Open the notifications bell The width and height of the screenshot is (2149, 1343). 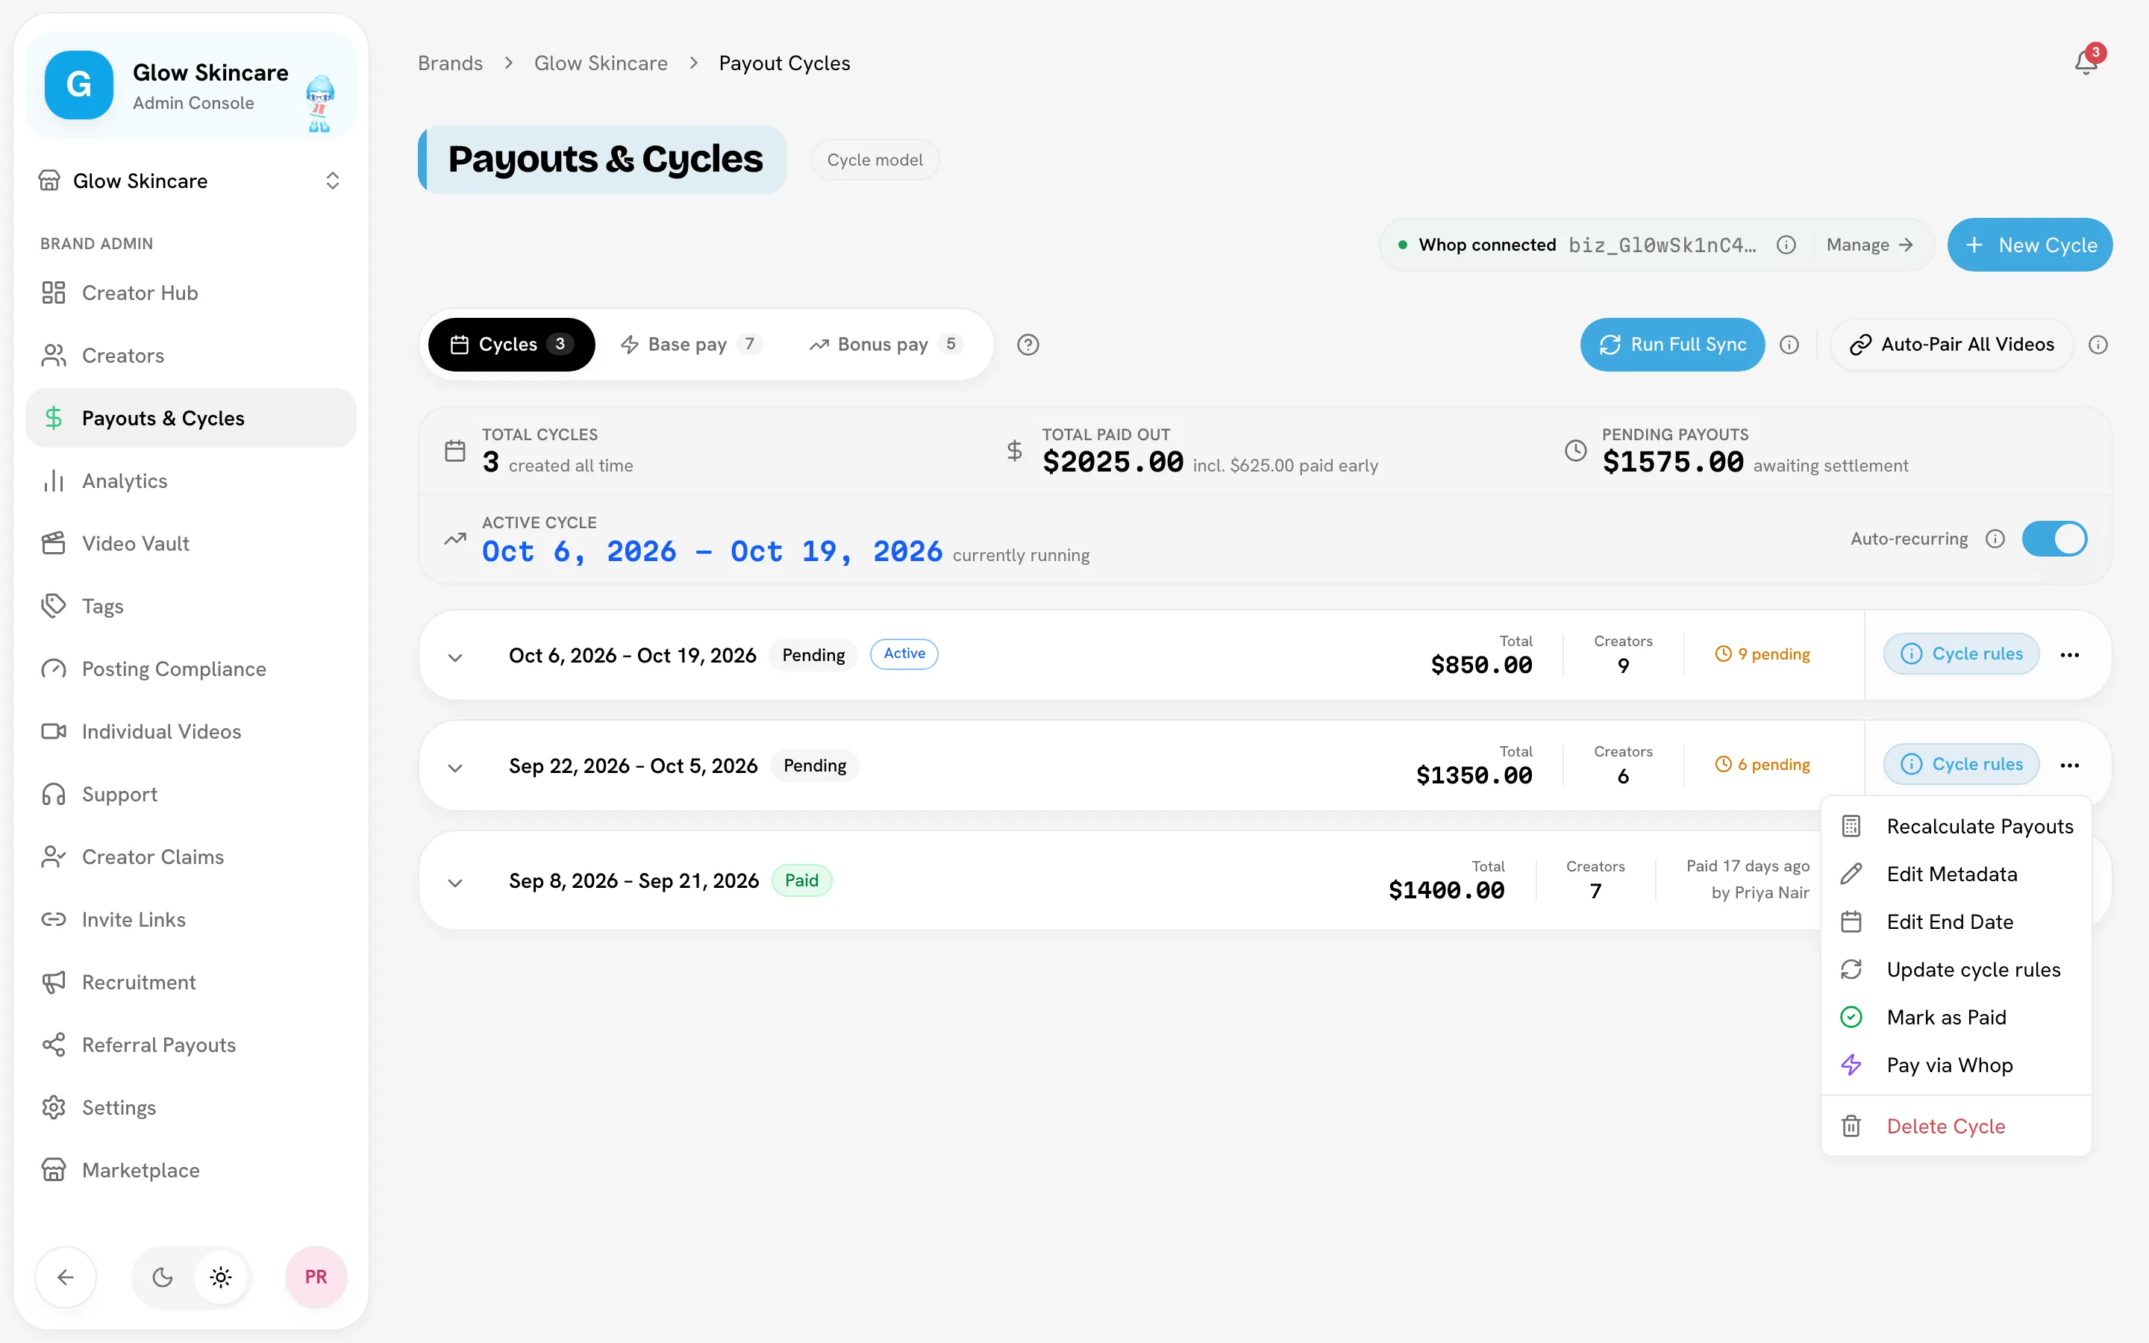point(2086,62)
